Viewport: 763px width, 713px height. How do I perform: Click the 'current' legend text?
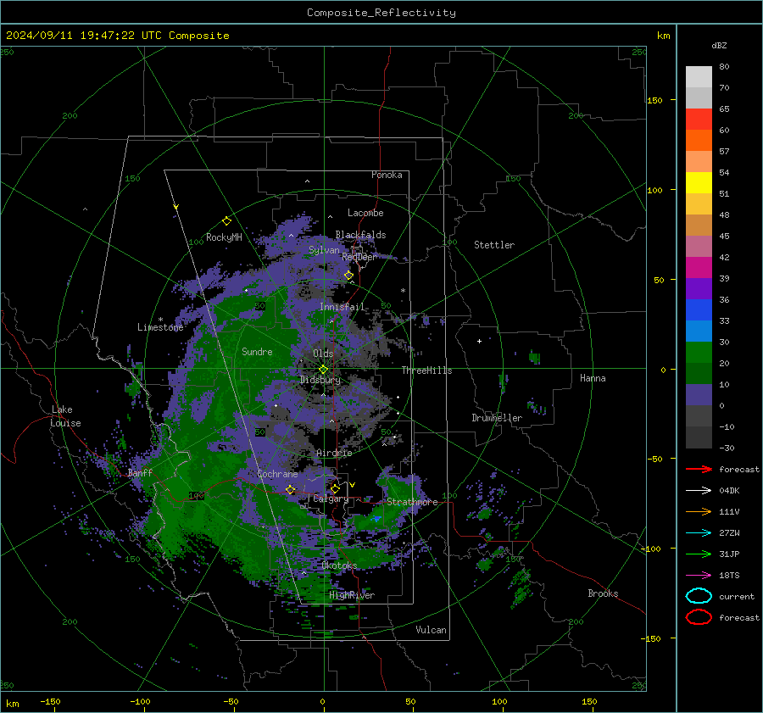(x=737, y=596)
